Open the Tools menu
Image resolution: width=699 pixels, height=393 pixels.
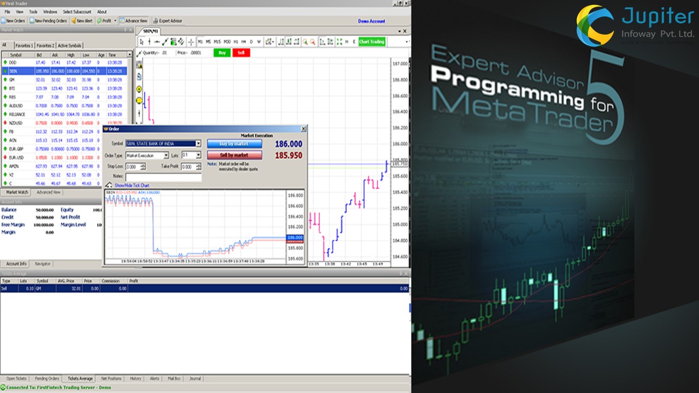(x=33, y=11)
